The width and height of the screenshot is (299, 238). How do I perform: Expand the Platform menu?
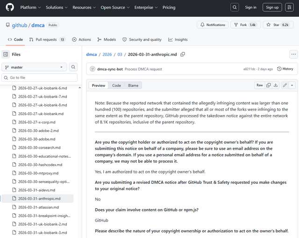pos(30,7)
